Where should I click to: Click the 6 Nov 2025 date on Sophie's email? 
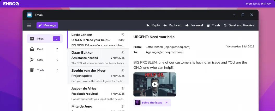(117, 76)
